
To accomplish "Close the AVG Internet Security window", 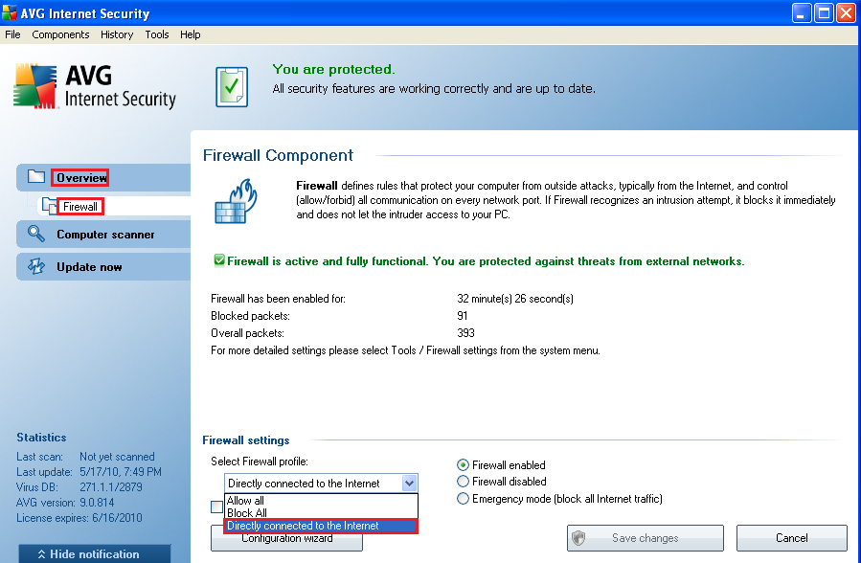I will click(847, 12).
